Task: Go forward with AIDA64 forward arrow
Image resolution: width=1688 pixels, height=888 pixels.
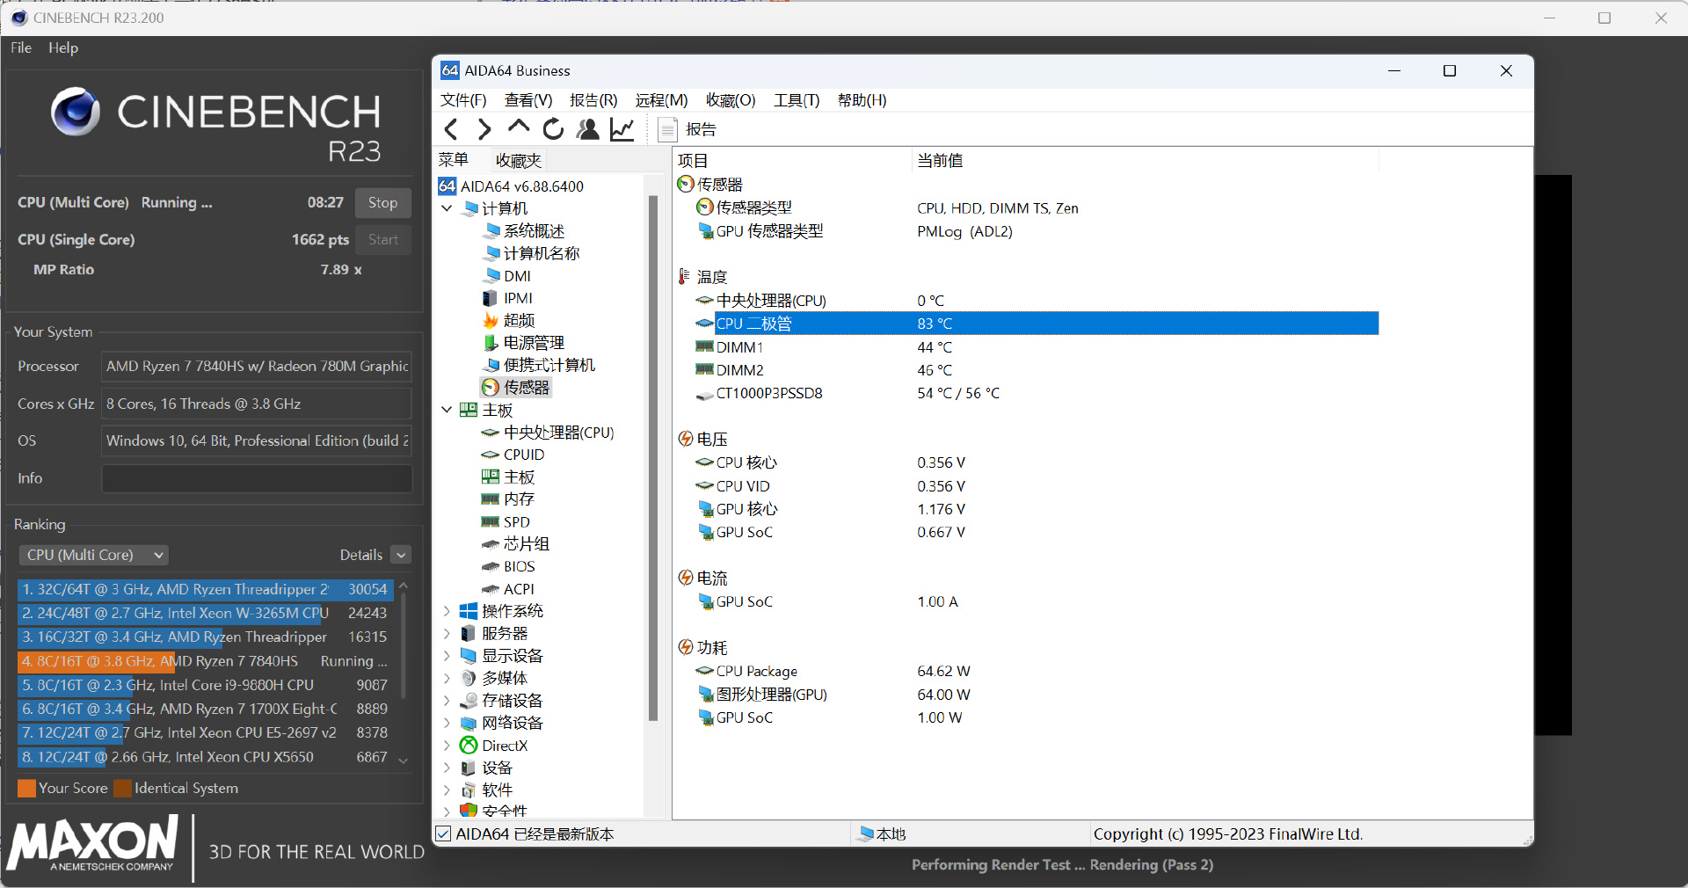Action: coord(484,129)
